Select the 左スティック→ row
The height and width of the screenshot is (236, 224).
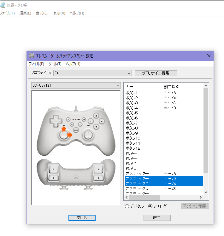pyautogui.click(x=164, y=179)
